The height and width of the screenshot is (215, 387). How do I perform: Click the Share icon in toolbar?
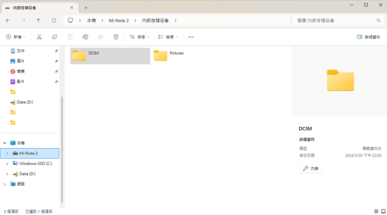[x=100, y=37]
